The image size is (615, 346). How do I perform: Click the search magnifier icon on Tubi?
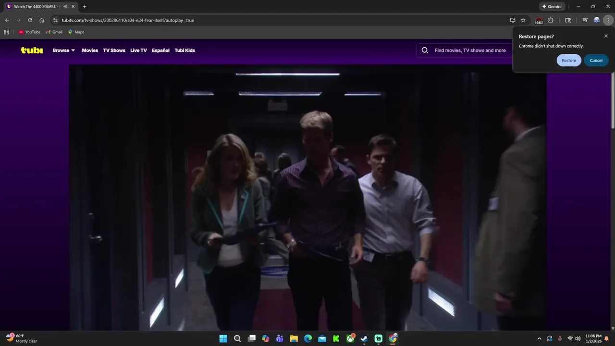point(425,50)
